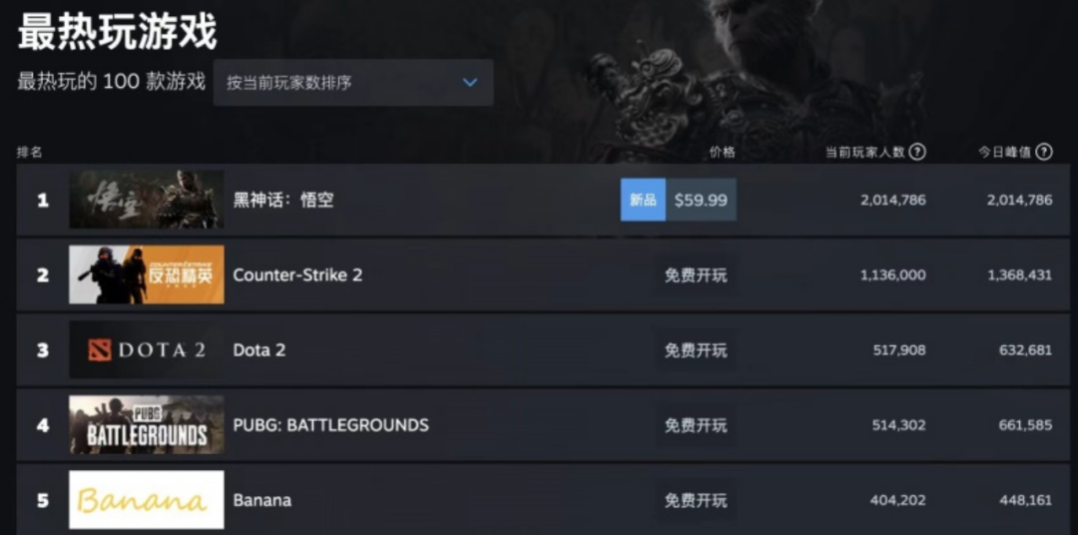The width and height of the screenshot is (1078, 535).
Task: Select the Counter-Strike 2 capsule image
Action: pos(147,274)
